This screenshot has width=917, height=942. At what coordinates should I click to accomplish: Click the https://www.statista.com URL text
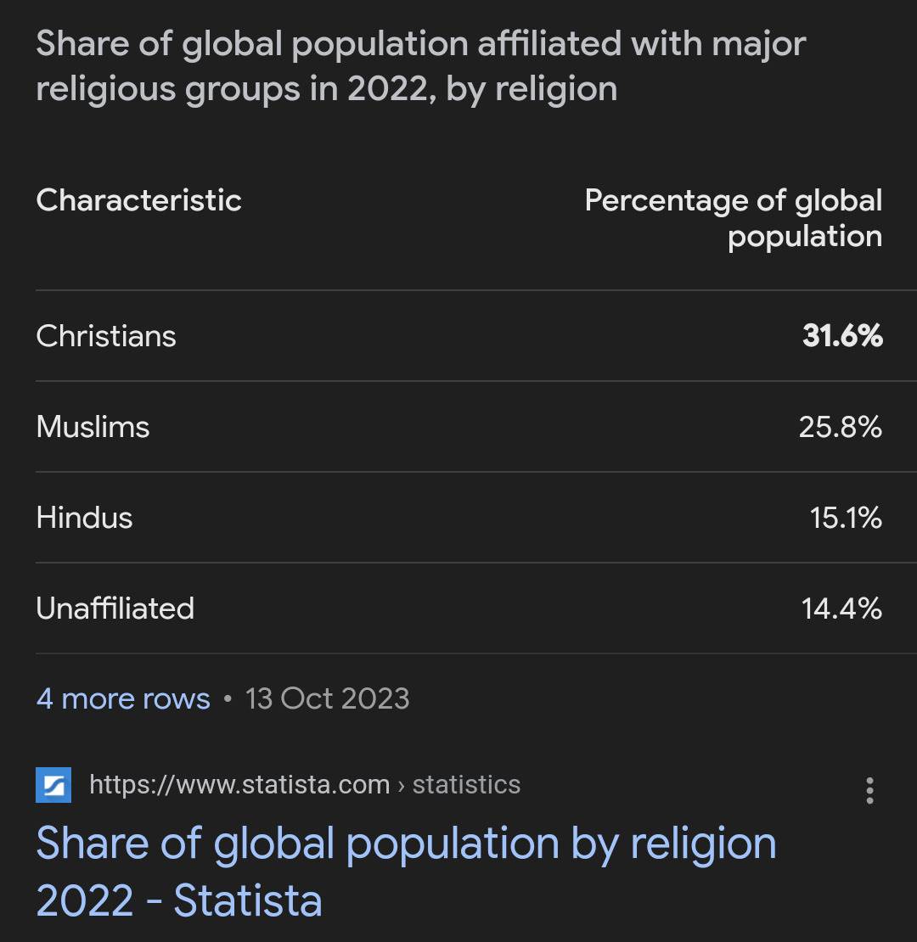coord(239,785)
